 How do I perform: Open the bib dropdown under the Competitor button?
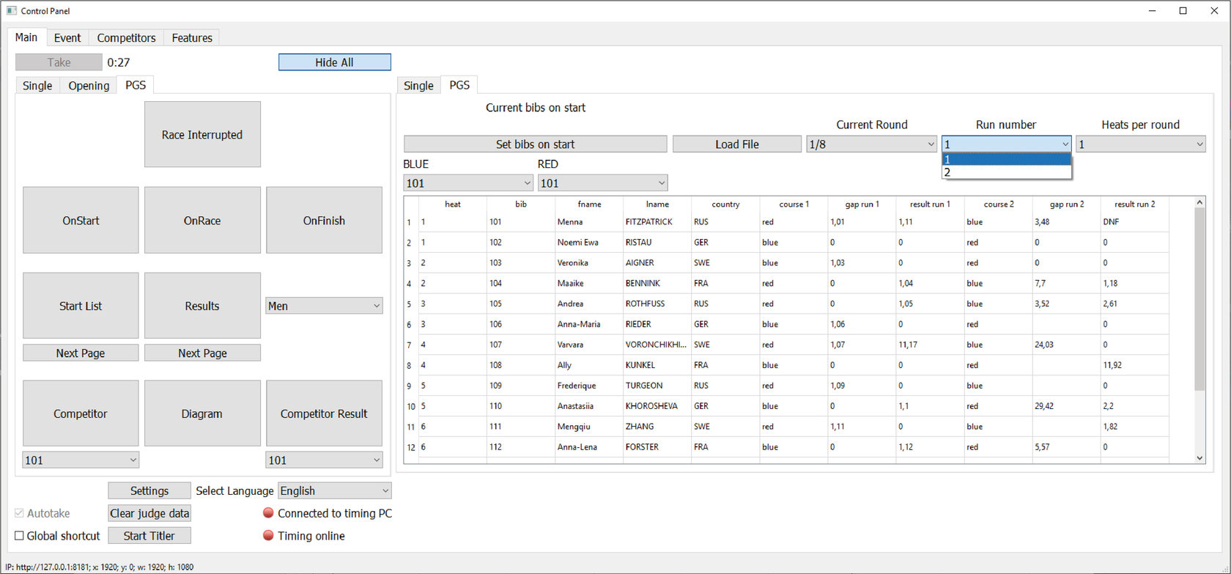81,460
